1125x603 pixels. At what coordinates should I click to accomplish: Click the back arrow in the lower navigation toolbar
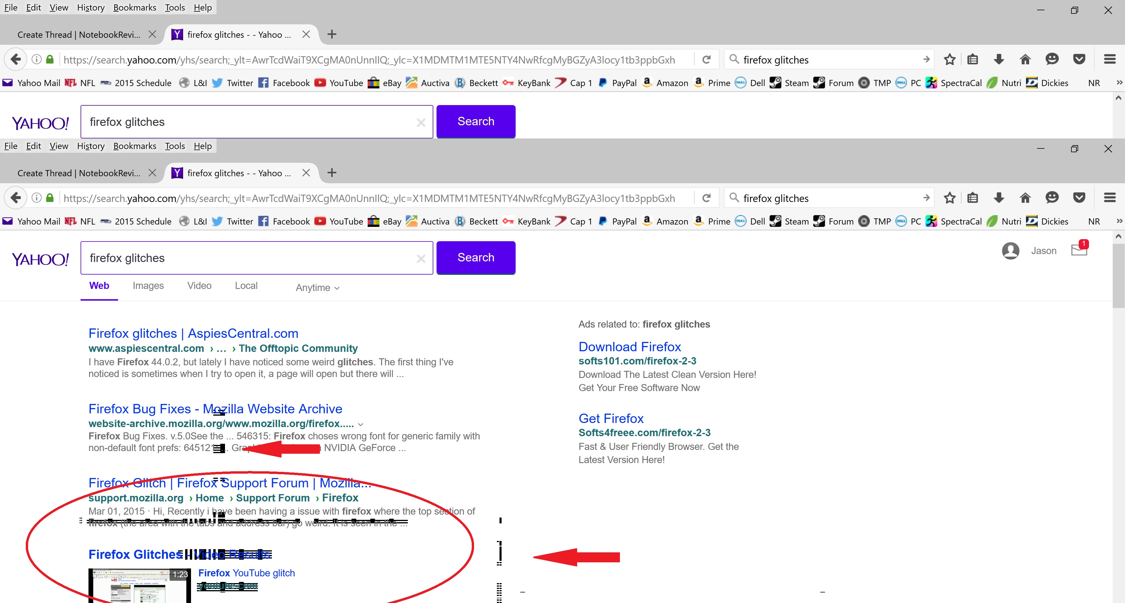(x=16, y=198)
